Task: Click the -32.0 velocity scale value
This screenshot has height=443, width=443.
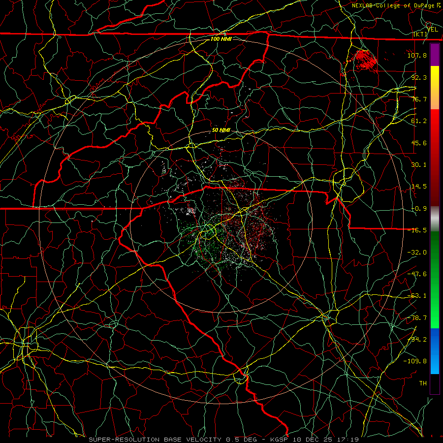Action: tap(417, 253)
